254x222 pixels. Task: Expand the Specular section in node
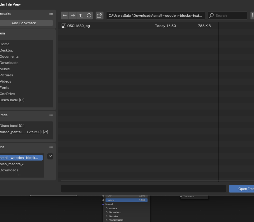click(107, 216)
